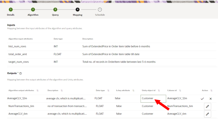
Task: Click false key attribute in NumTransactions_6m row
Action: 119,106
